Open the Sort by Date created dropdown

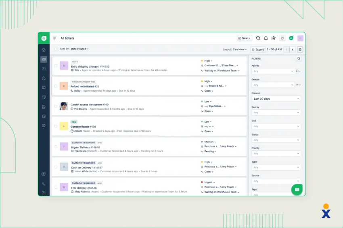pos(79,49)
